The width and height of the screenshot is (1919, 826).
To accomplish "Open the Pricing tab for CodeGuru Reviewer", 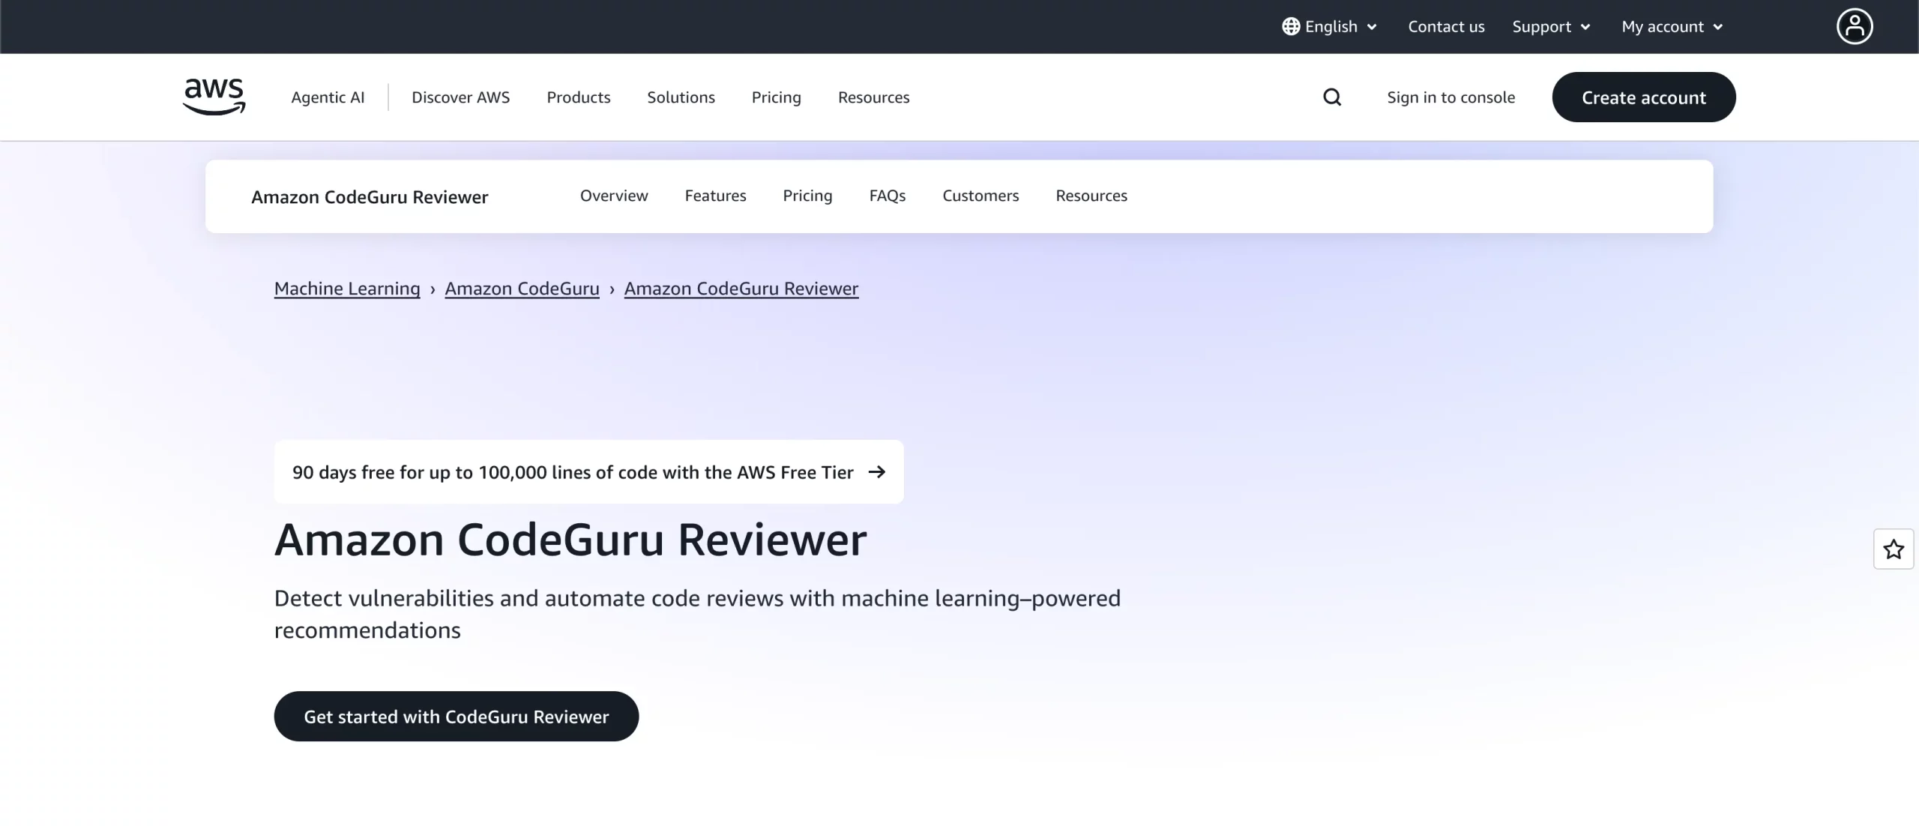I will [x=807, y=196].
